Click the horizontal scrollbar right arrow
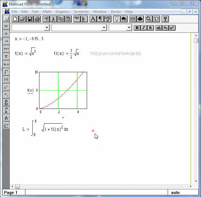 (x=192, y=186)
